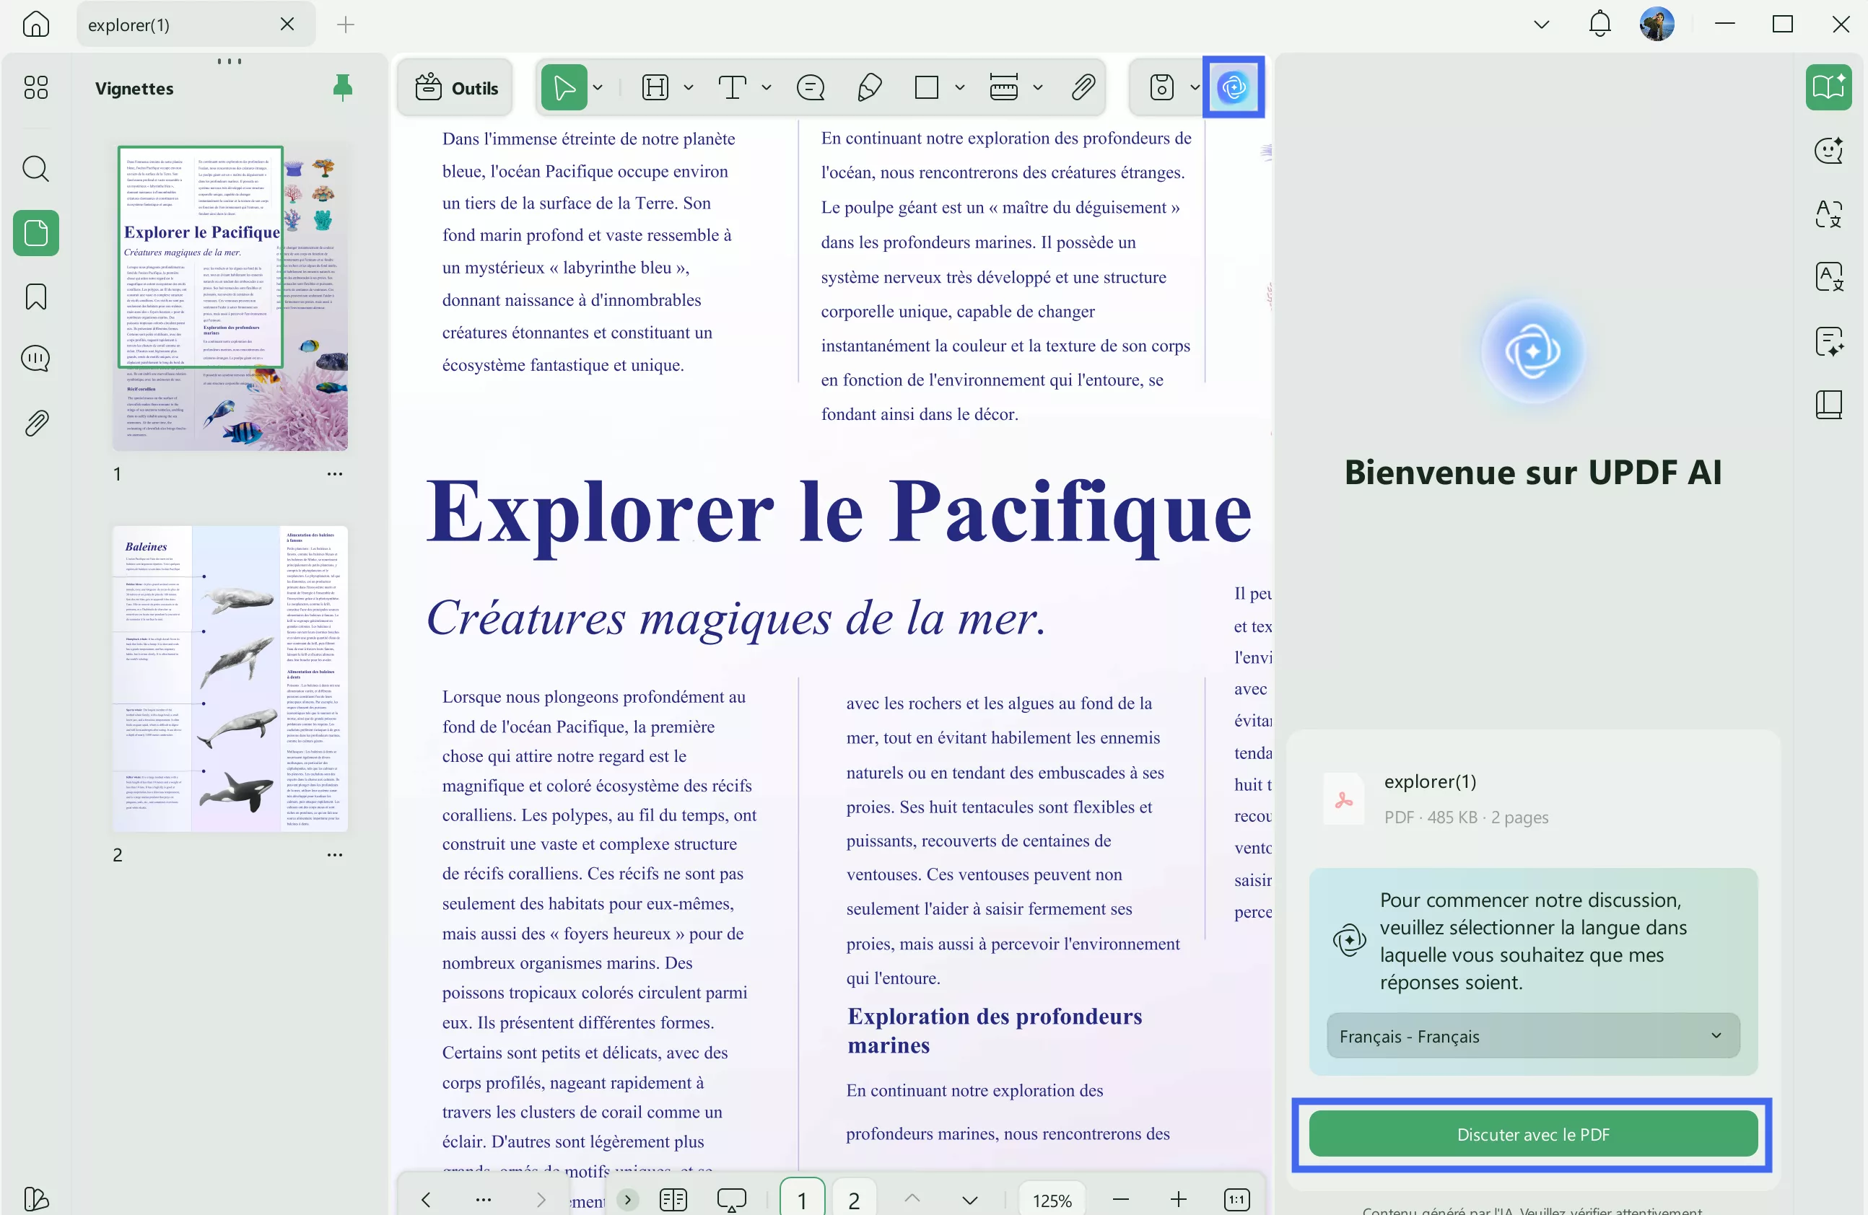
Task: Open the Comment annotation tool
Action: [810, 87]
